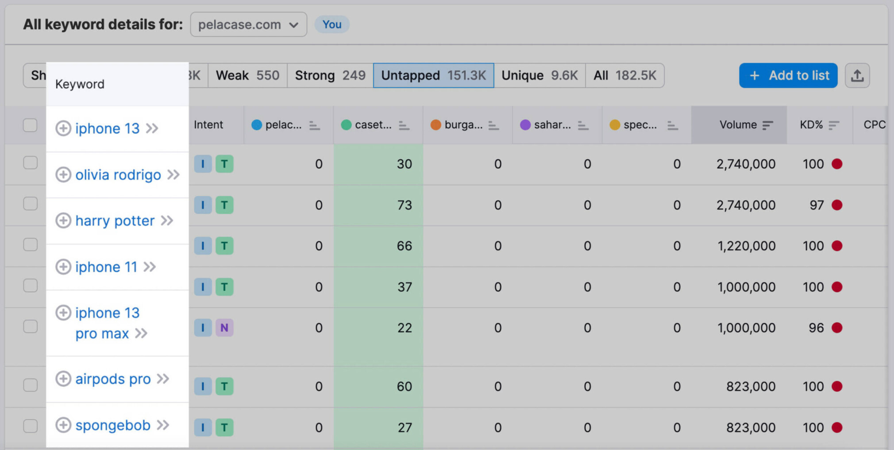
Task: Click the Intent column header
Action: pyautogui.click(x=208, y=125)
